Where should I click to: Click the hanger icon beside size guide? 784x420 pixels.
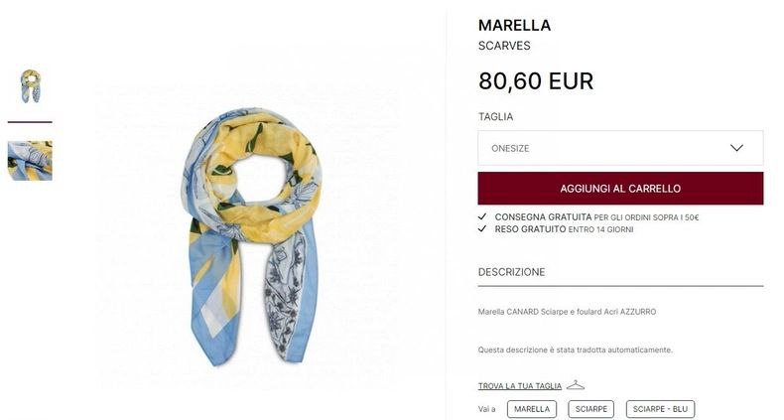click(576, 385)
